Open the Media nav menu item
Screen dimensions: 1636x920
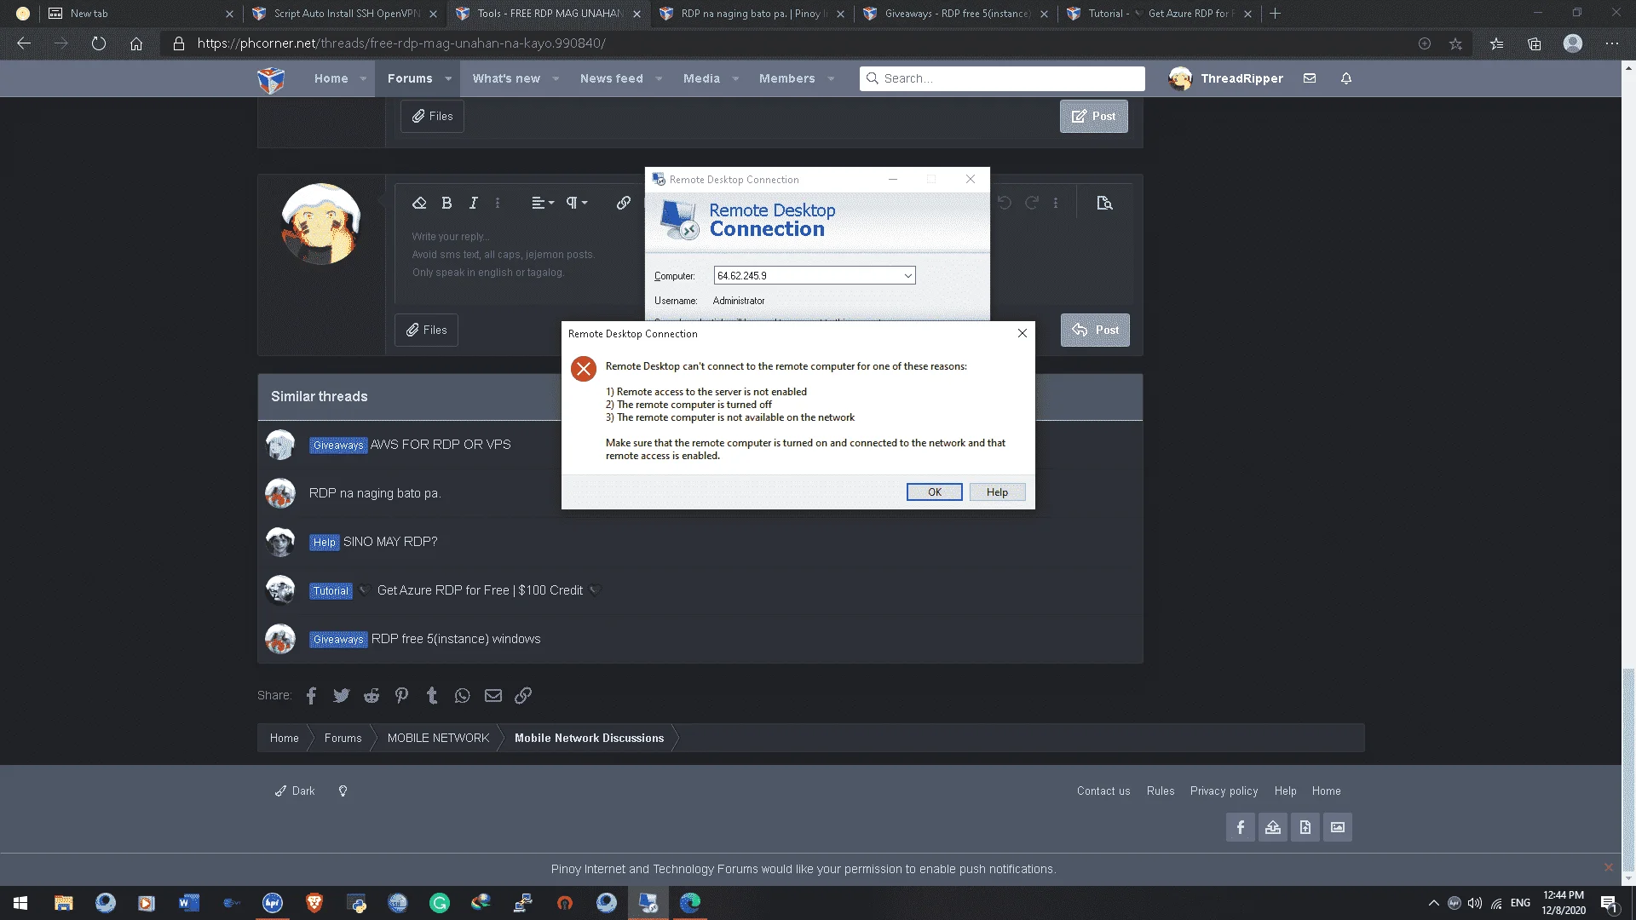click(x=701, y=78)
